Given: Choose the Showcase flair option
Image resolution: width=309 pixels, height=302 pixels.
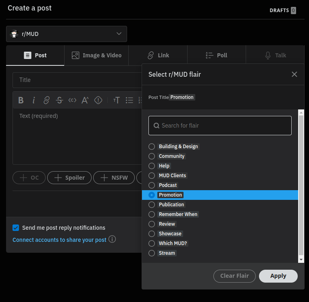Looking at the screenshot, I should pos(152,234).
